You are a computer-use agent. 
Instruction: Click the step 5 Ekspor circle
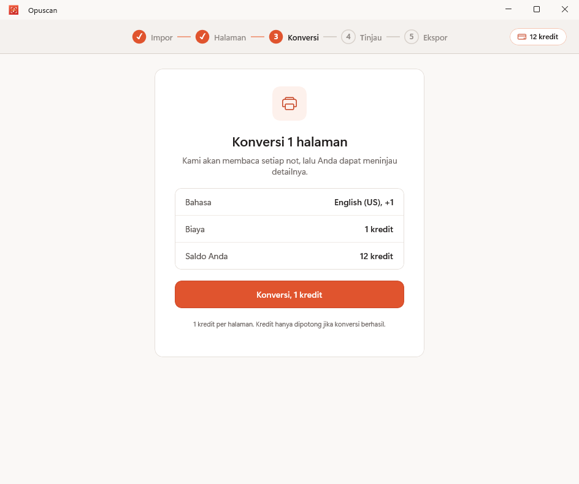tap(412, 37)
